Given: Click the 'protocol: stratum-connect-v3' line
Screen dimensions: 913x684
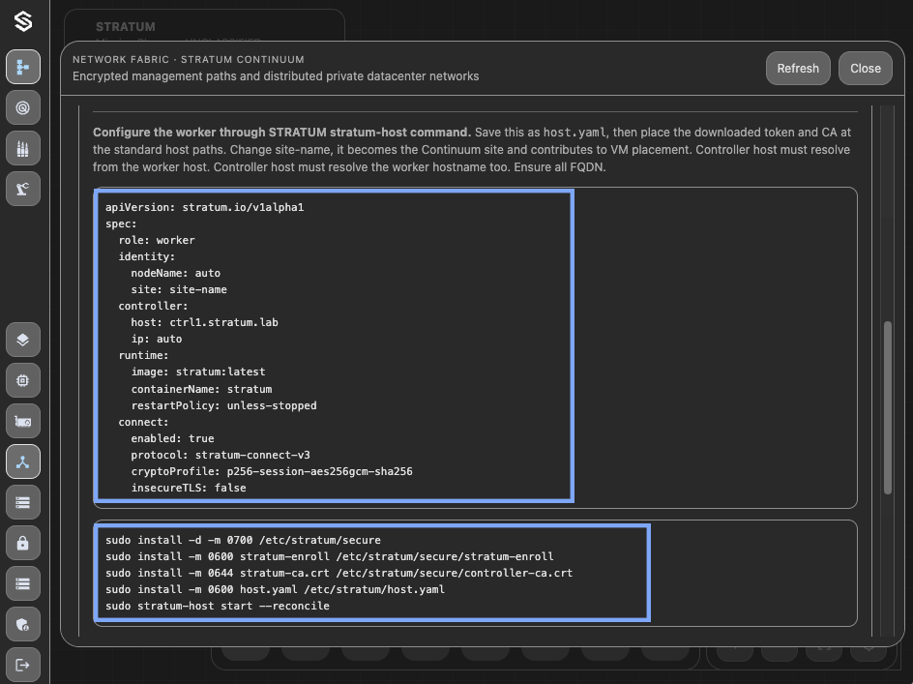Looking at the screenshot, I should pyautogui.click(x=221, y=455).
